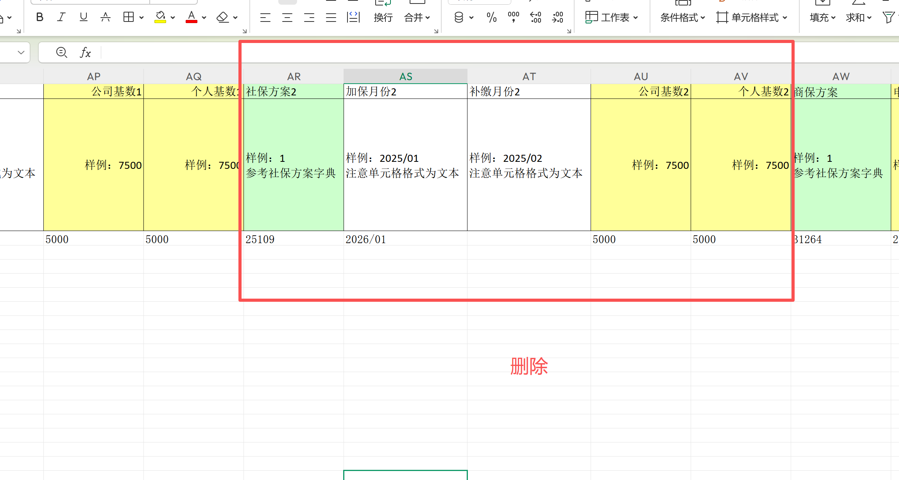Viewport: 899px width, 480px height.
Task: Click the eraser clear-format icon
Action: click(x=222, y=17)
